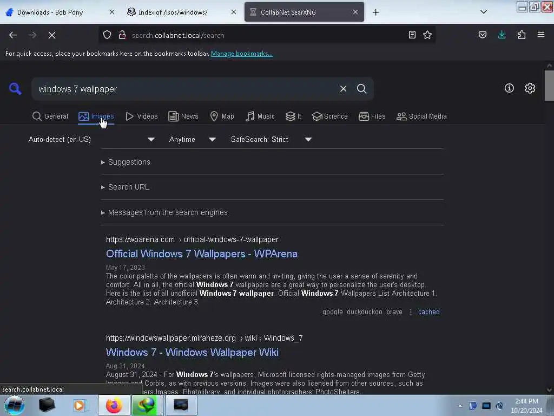Click the taskbar clock showing 2:44 PM
The image size is (554, 416).
pos(526,406)
